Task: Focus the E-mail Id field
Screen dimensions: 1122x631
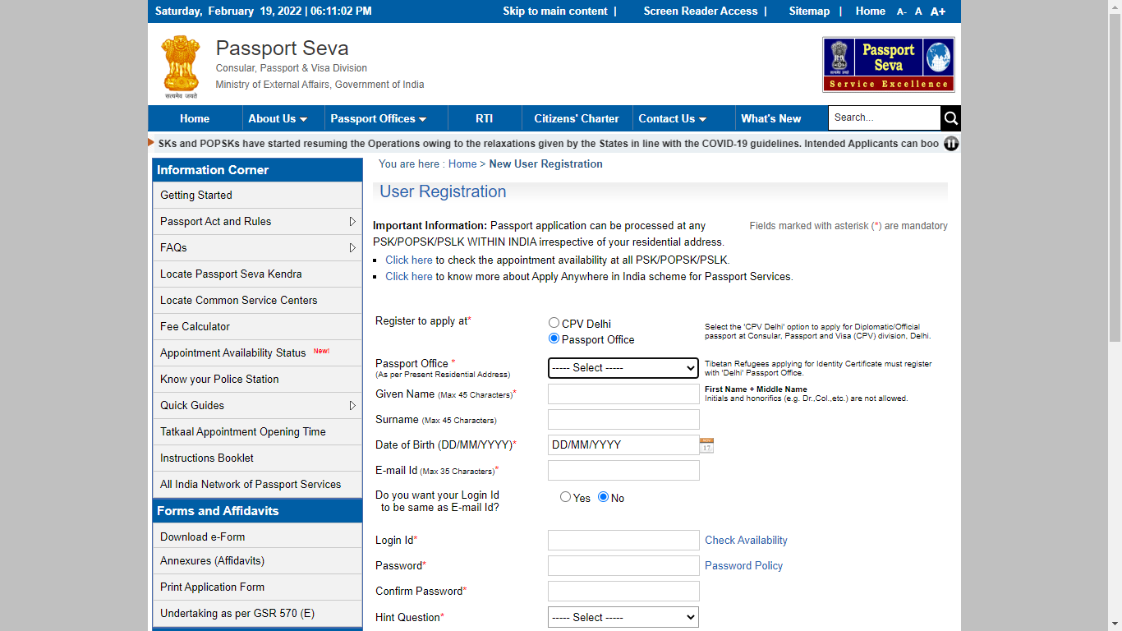Action: [623, 471]
